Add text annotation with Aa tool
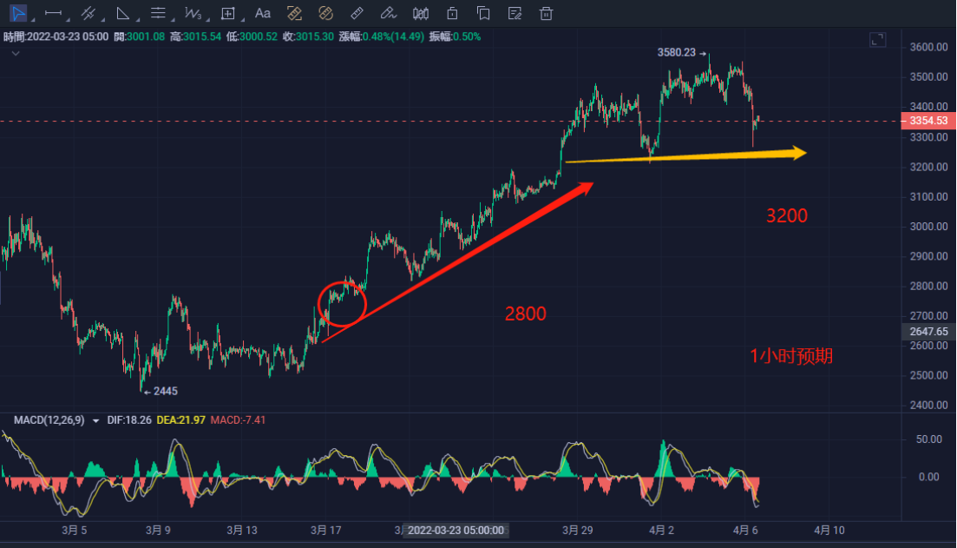This screenshot has width=957, height=548. tap(263, 13)
